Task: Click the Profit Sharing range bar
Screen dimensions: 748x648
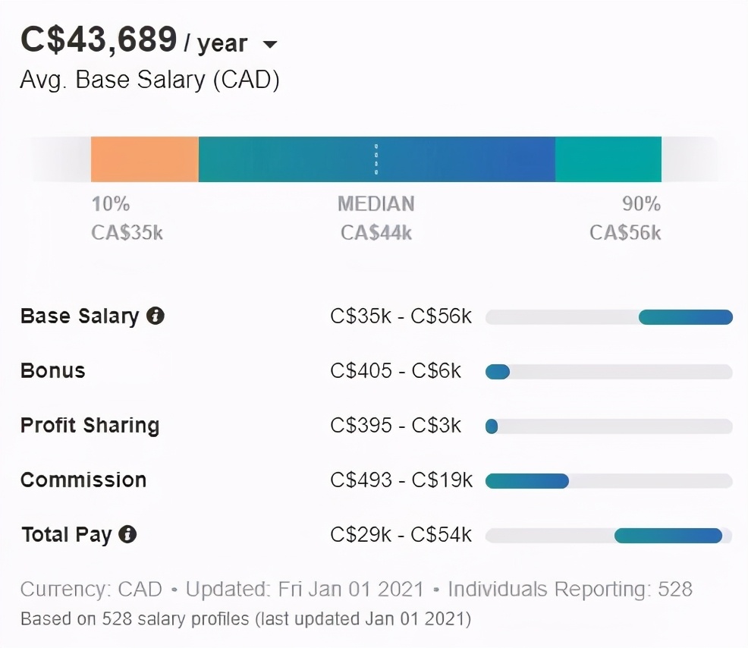Action: tap(609, 426)
